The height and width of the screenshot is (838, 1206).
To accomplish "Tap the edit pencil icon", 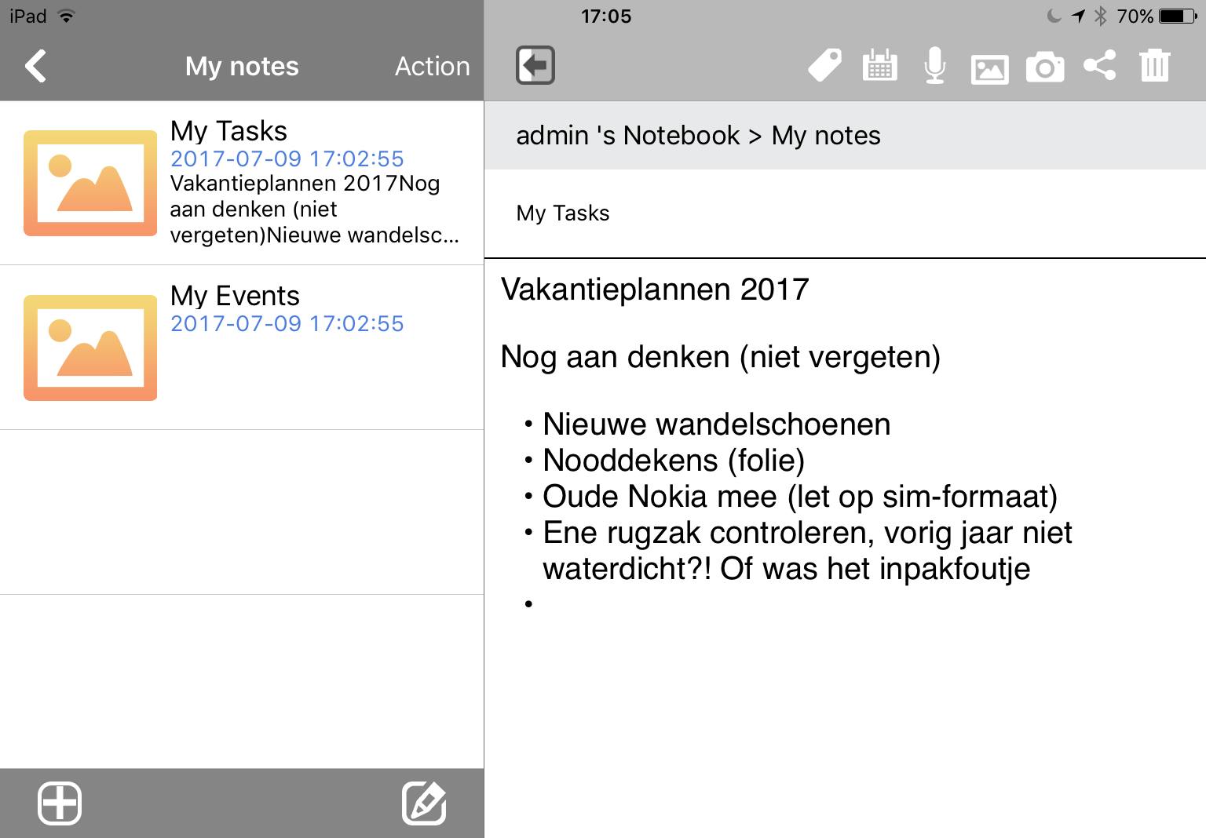I will point(424,803).
